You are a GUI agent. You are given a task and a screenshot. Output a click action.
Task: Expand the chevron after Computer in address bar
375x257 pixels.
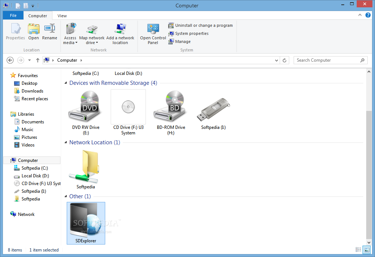click(81, 60)
